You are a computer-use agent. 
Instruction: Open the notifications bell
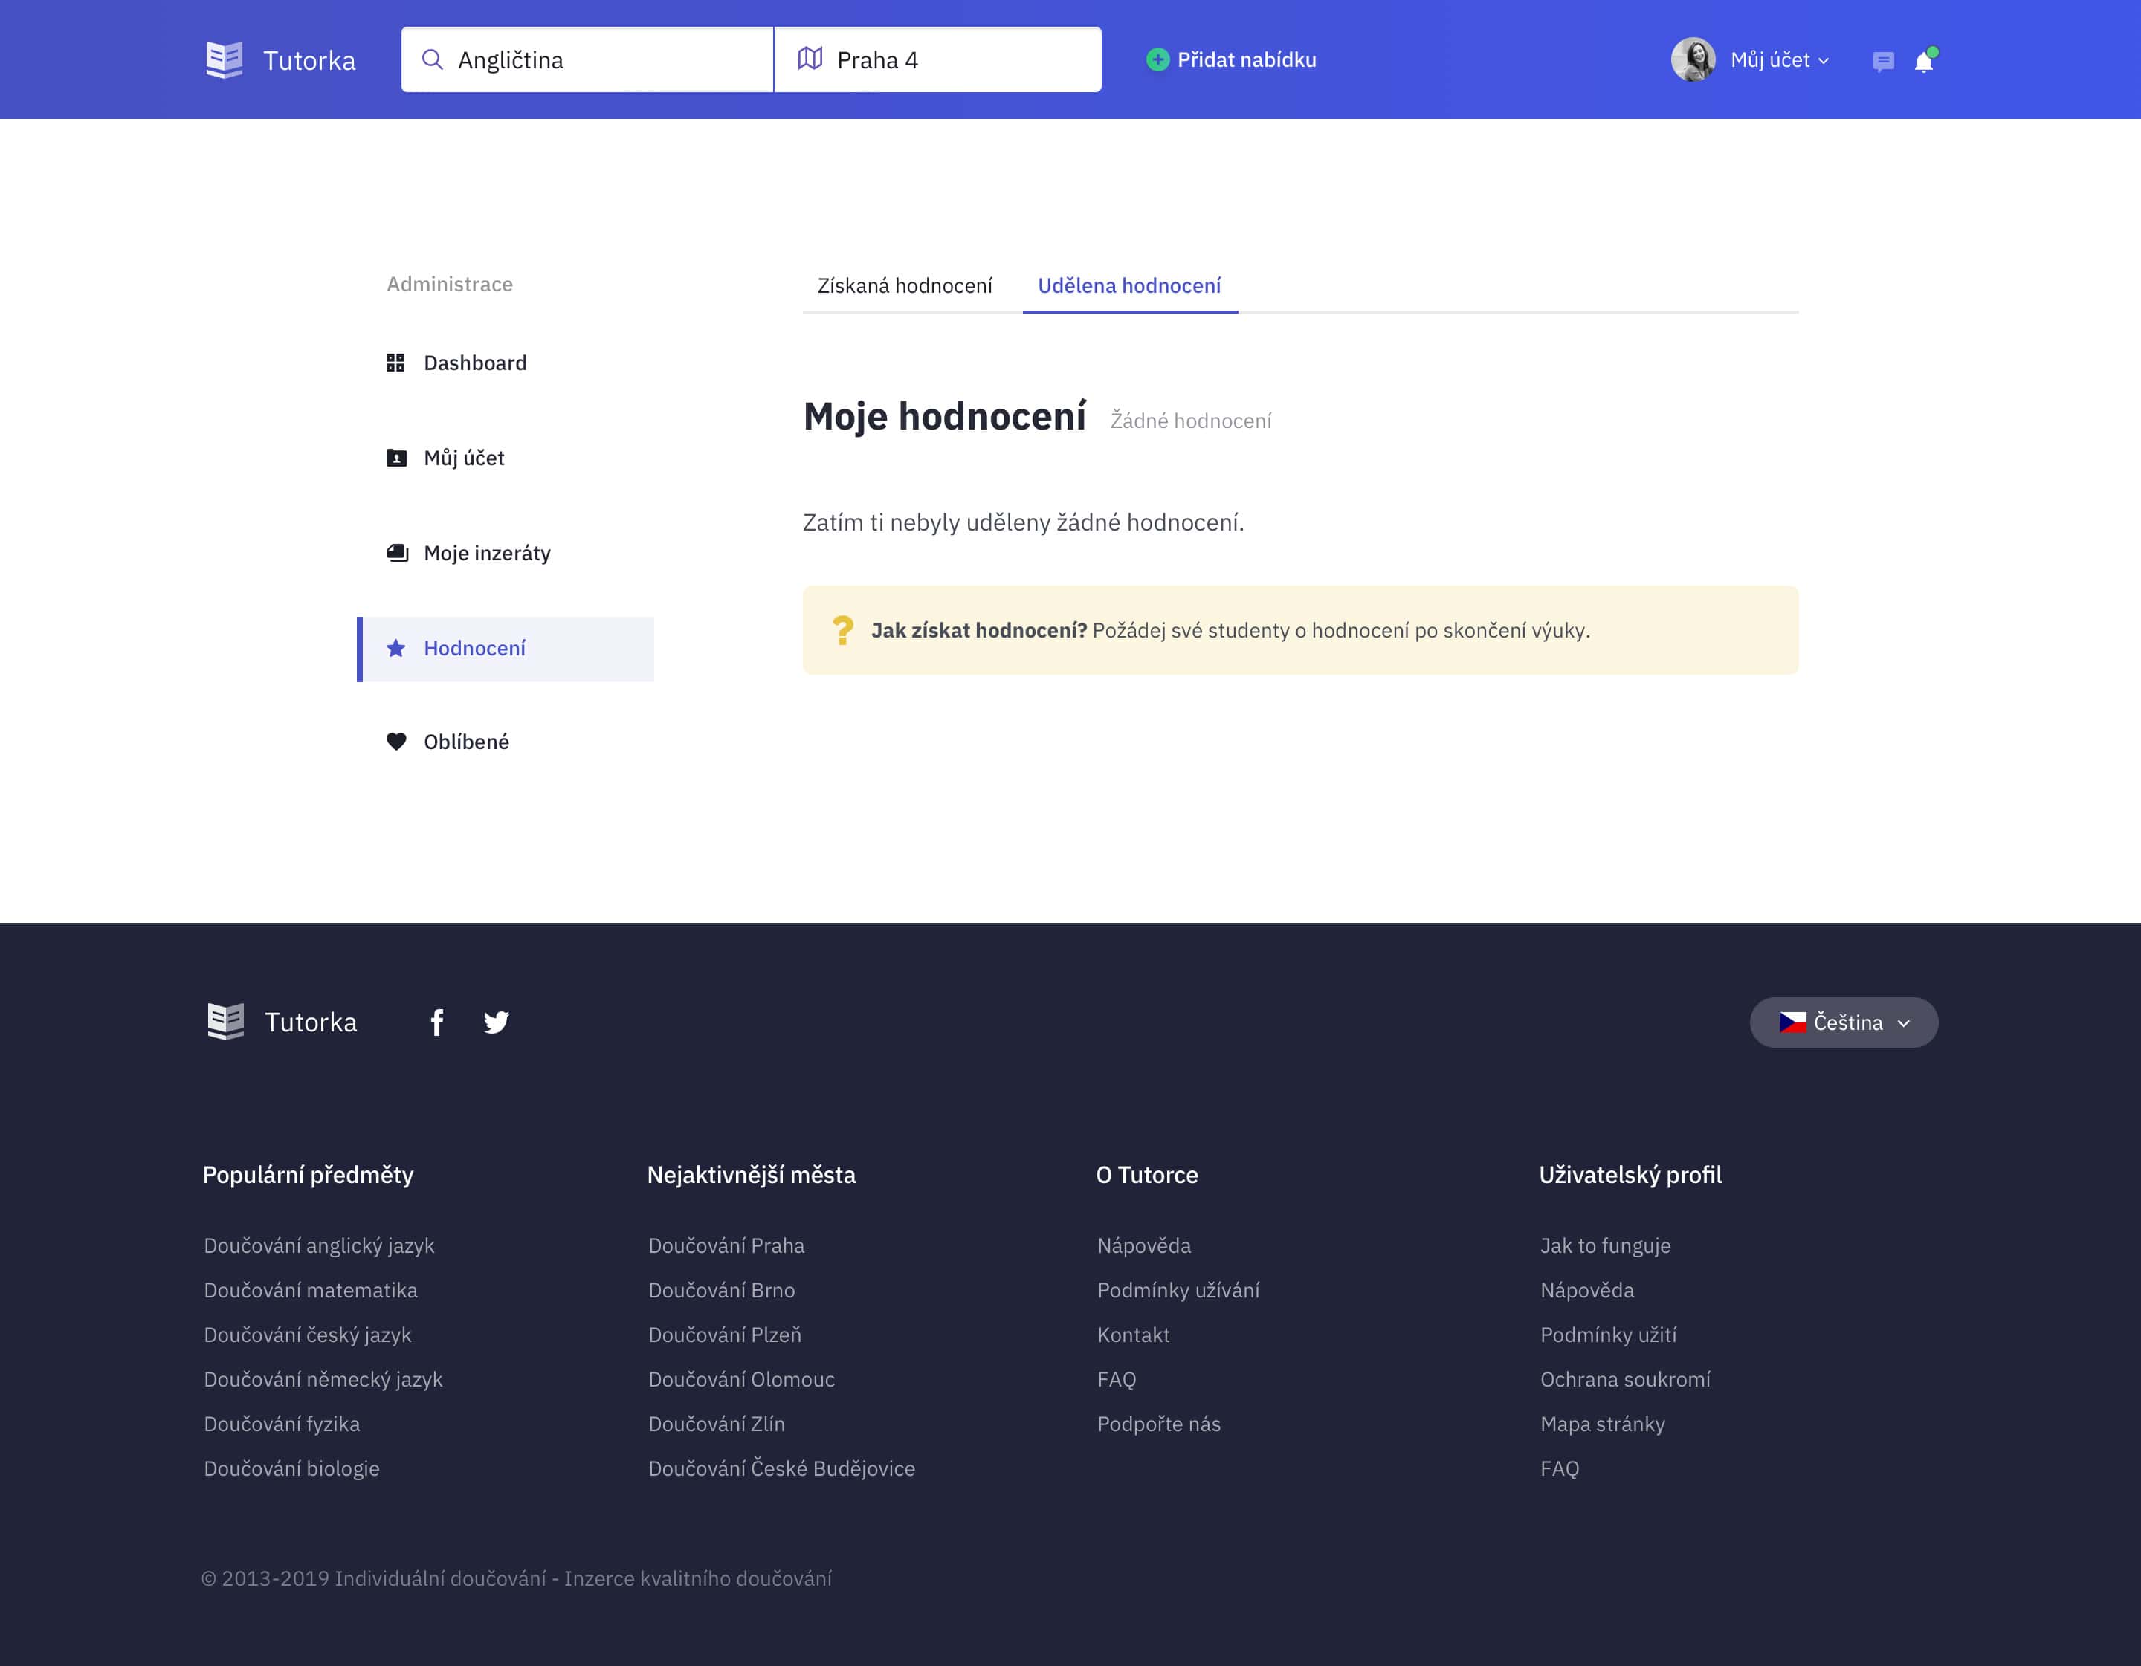(x=1923, y=62)
